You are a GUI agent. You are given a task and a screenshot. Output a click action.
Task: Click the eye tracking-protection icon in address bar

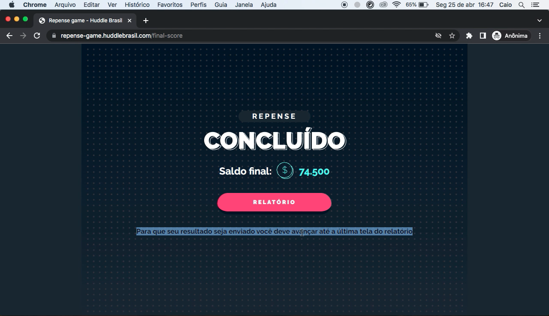click(438, 36)
